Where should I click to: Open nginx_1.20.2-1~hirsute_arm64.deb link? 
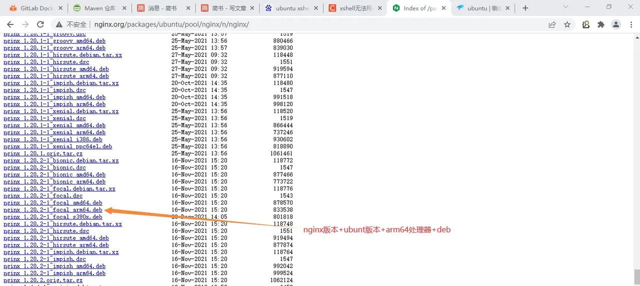56,245
